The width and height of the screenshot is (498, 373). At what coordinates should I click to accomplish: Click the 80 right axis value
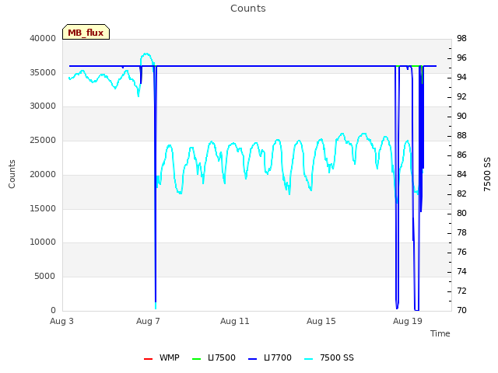pyautogui.click(x=461, y=213)
